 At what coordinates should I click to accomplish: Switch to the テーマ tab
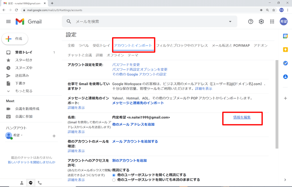pos(133,55)
